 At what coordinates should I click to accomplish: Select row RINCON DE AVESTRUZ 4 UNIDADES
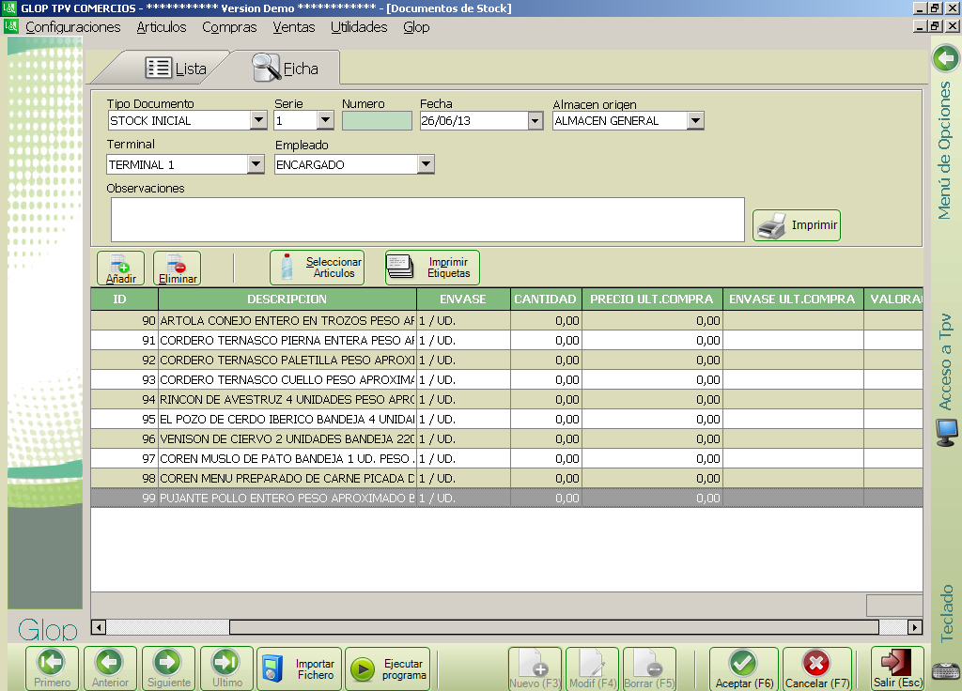pos(506,399)
